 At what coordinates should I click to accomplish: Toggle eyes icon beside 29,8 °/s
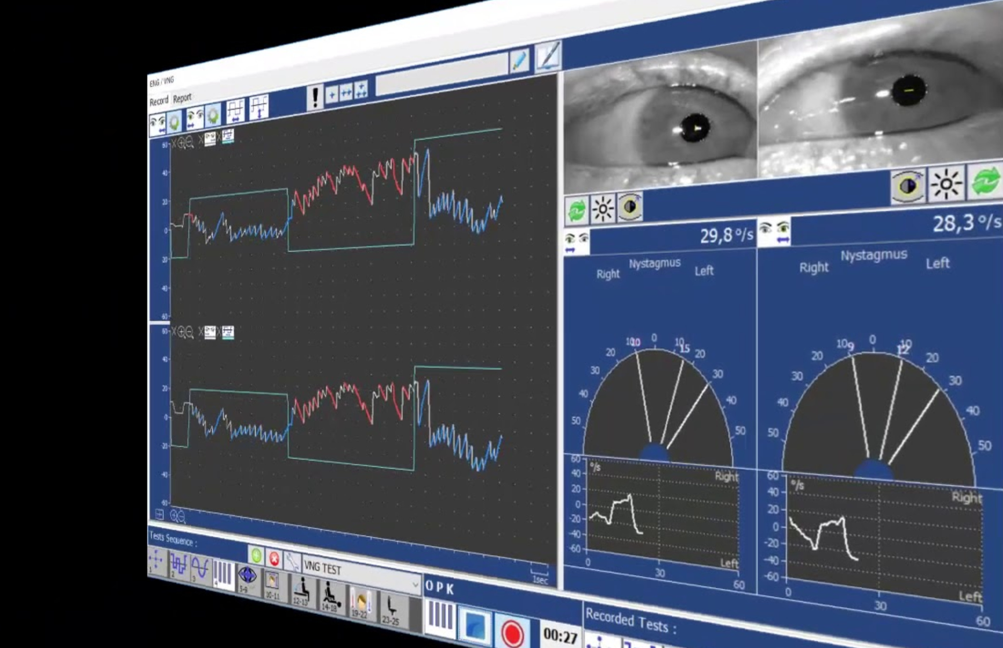click(577, 242)
